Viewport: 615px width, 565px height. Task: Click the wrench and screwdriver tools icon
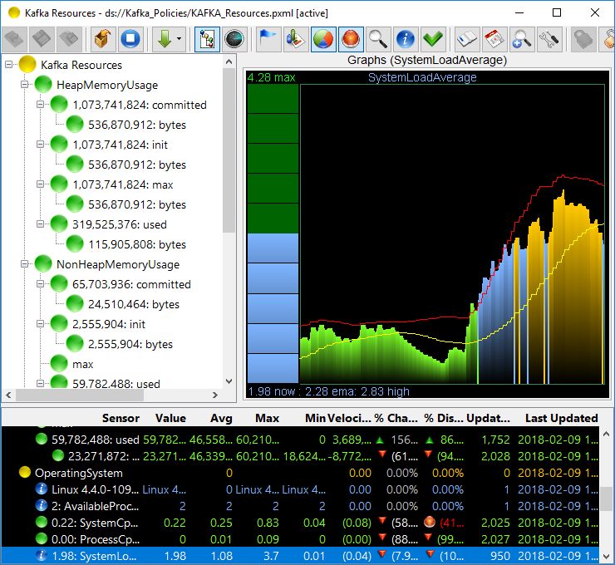tap(549, 39)
